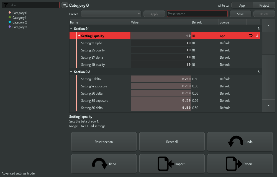Viewport: 277px width, 177px height.
Task: Open the filter options menu button
Action: point(65,5)
